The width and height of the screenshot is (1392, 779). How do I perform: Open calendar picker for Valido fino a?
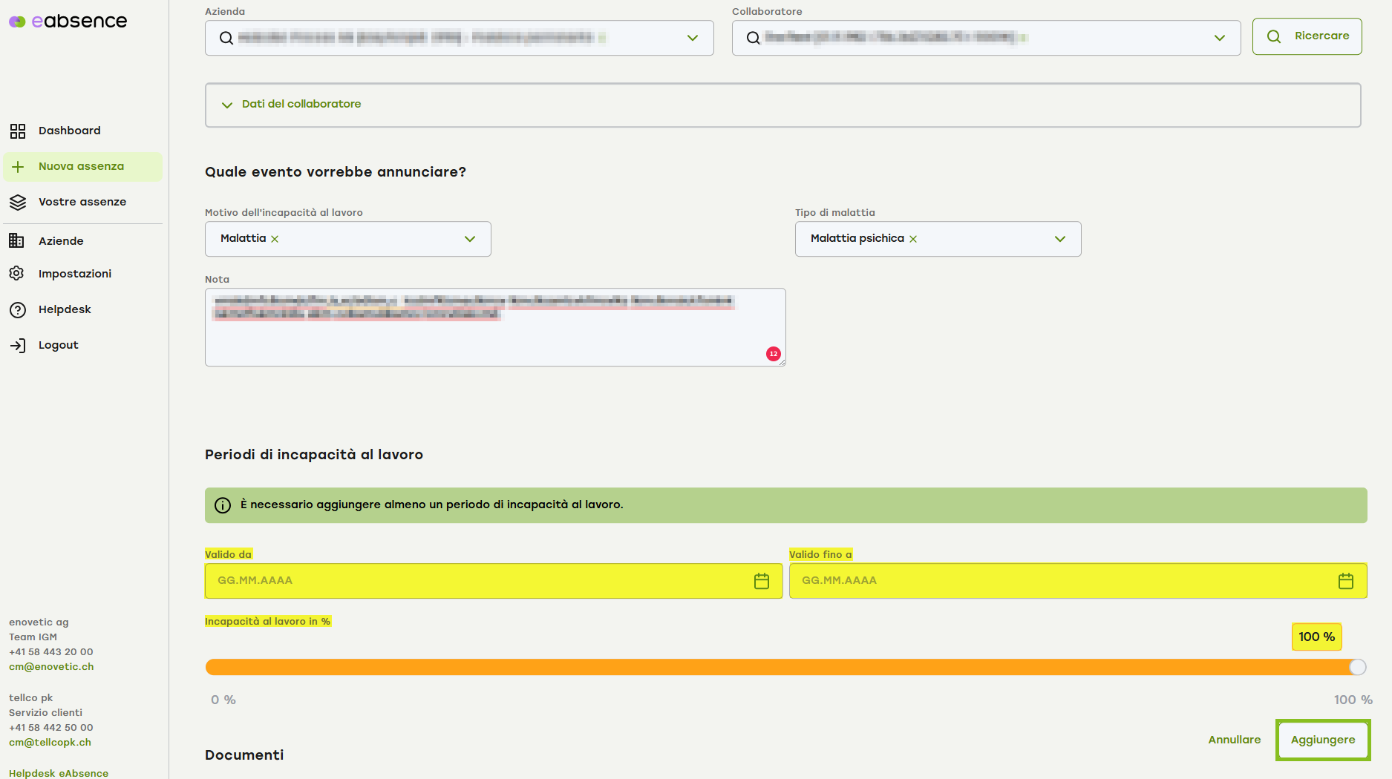tap(1345, 581)
